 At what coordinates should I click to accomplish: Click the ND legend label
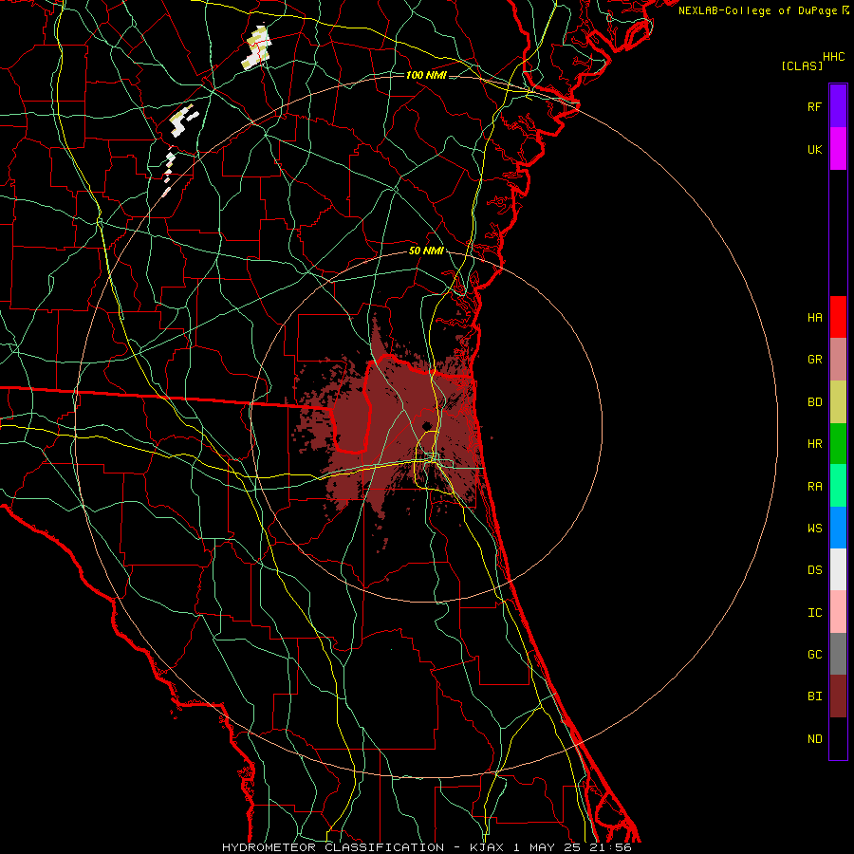pyautogui.click(x=814, y=739)
